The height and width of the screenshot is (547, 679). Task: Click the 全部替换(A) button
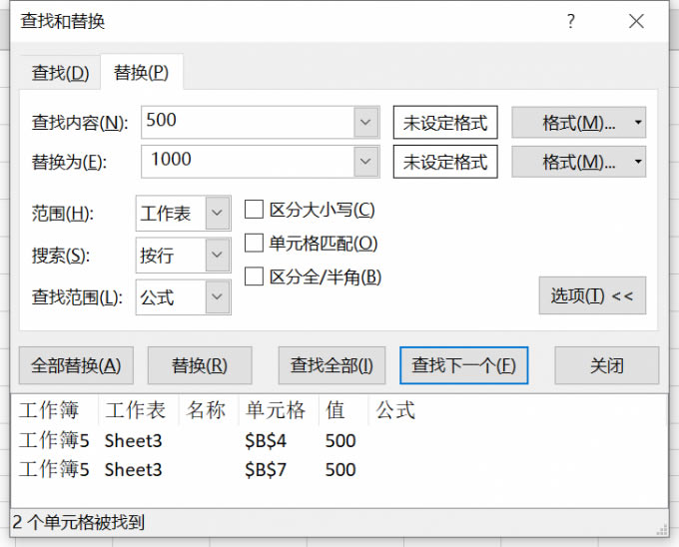pos(76,366)
